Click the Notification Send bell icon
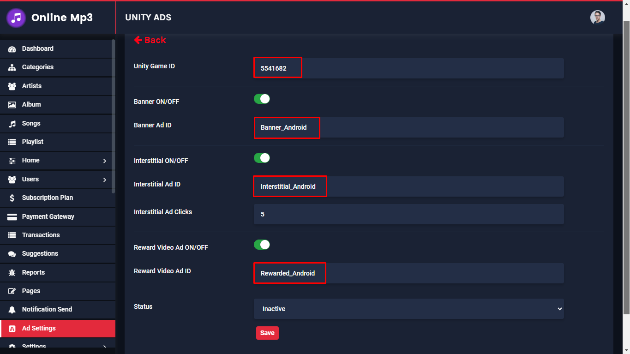630x354 pixels. click(12, 310)
